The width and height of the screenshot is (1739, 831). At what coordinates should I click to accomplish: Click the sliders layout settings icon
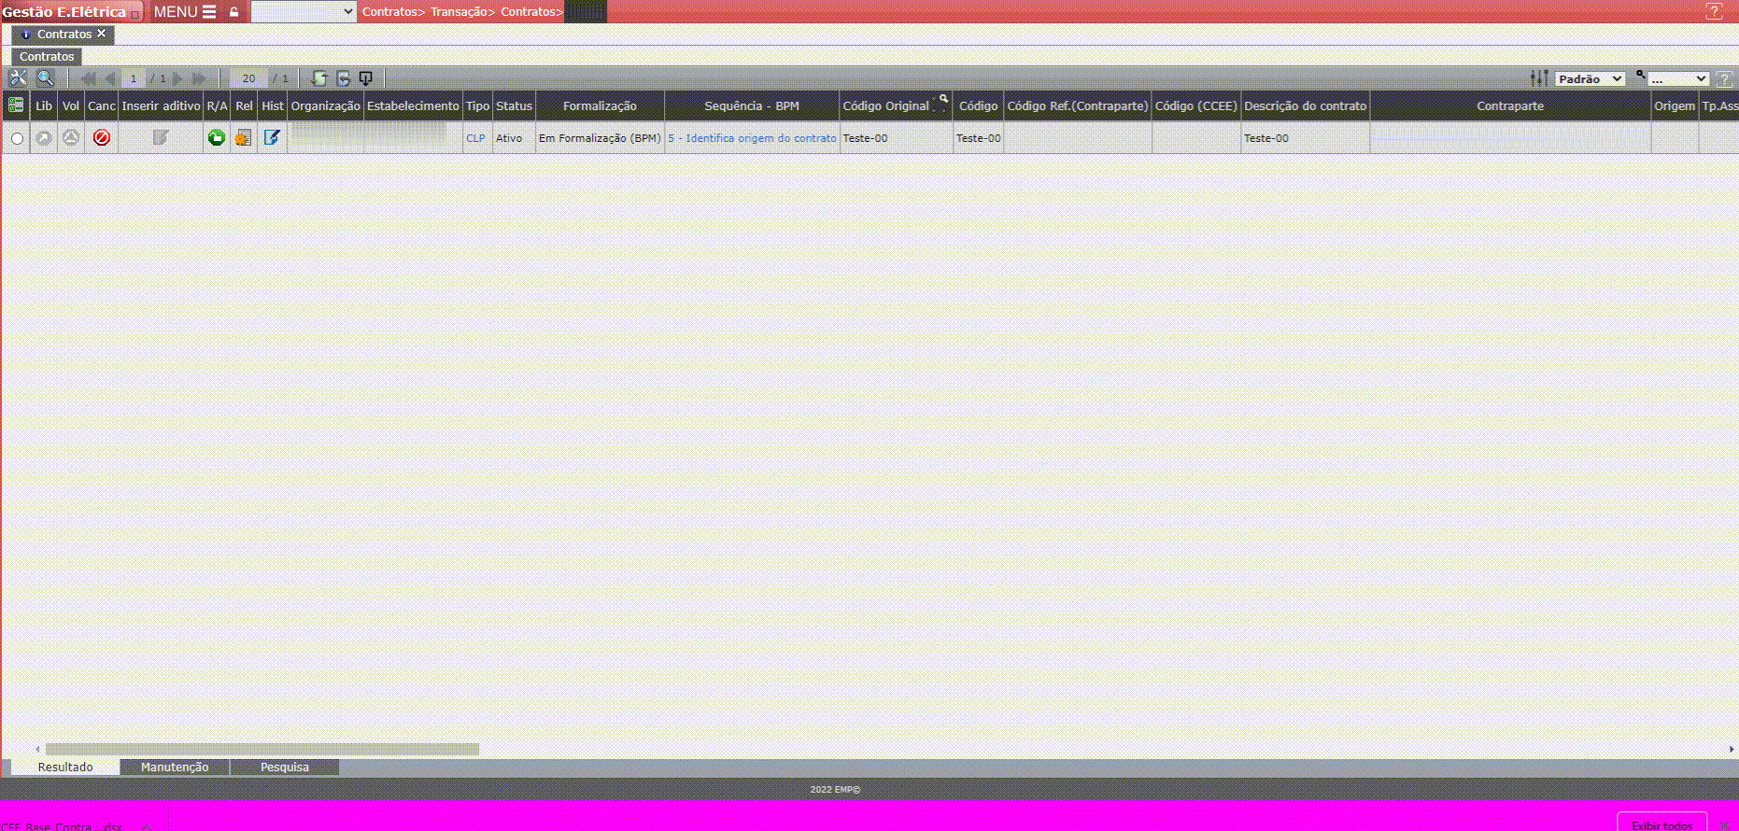pos(1539,78)
